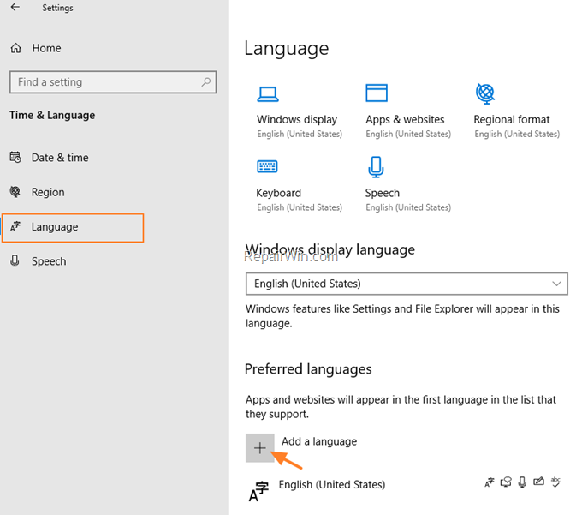Open the Home settings page
Viewport: 582px width, 515px height.
46,48
